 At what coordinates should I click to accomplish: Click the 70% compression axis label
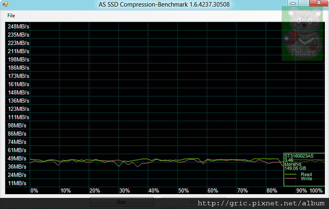(243, 191)
